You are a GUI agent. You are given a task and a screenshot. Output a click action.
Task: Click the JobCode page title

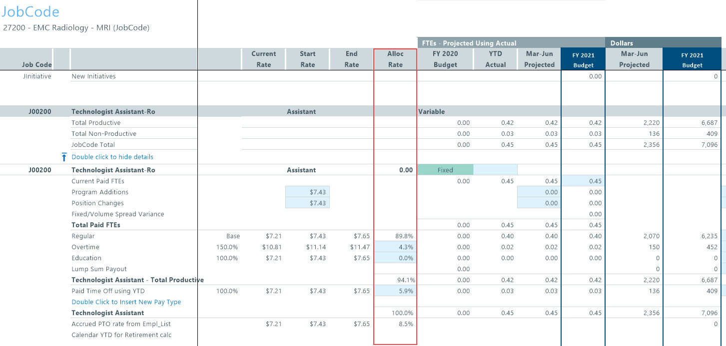click(31, 12)
